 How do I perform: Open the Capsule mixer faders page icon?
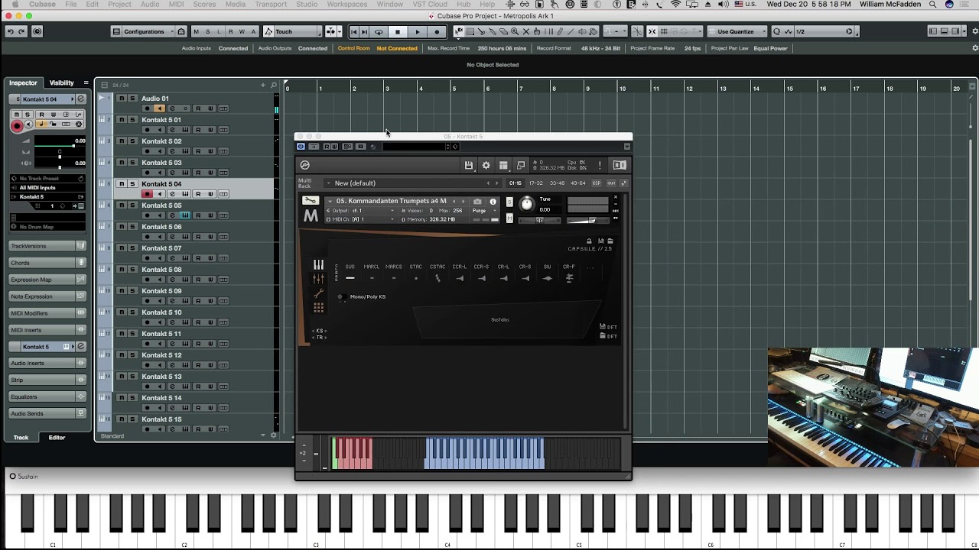318,279
